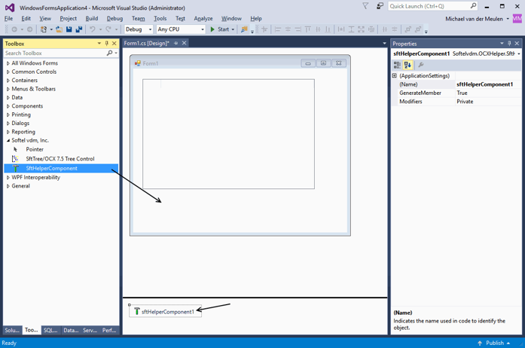Open the Debug menu
The width and height of the screenshot is (525, 348).
coord(114,18)
